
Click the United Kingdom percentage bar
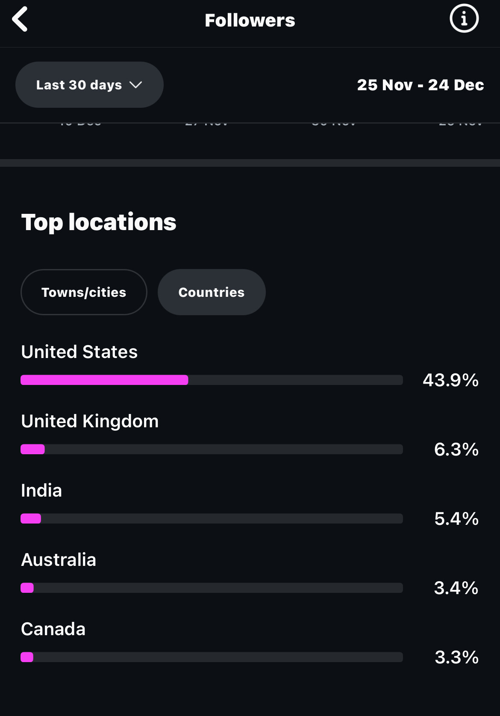(x=33, y=449)
